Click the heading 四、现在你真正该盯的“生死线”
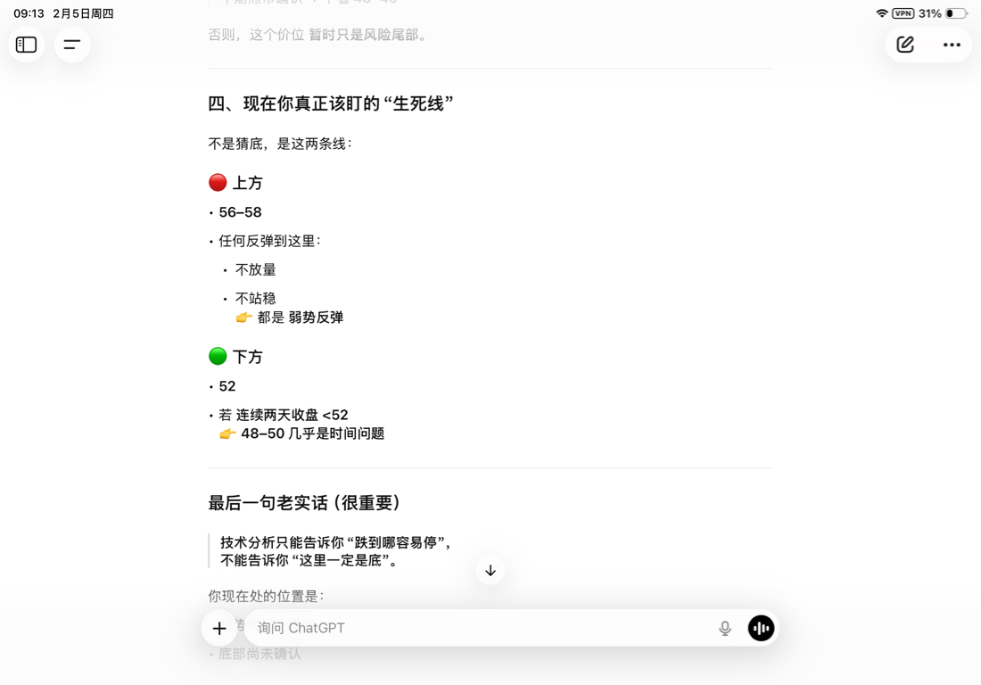The height and width of the screenshot is (685, 981). click(x=331, y=103)
